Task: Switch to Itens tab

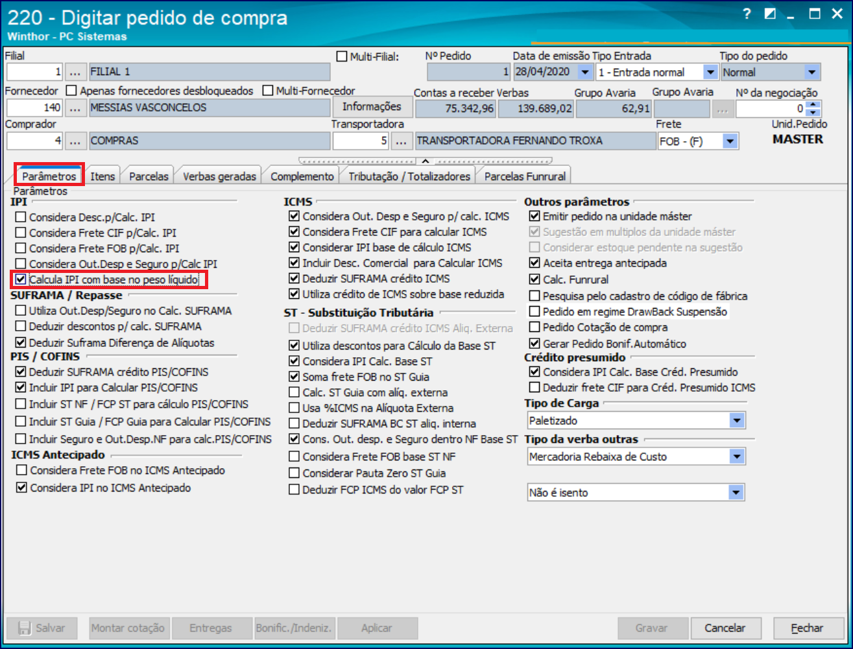Action: (102, 176)
